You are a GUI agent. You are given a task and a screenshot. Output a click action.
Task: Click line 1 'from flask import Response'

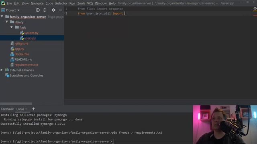click(x=100, y=9)
